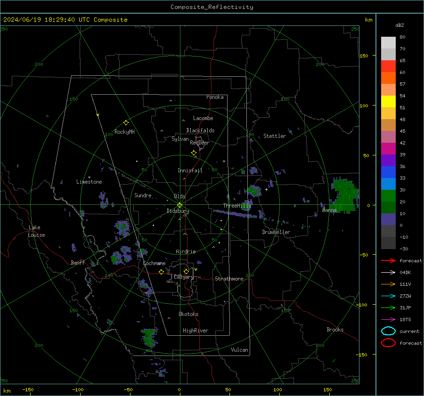Click the red forecast arrow in legend

(x=388, y=260)
